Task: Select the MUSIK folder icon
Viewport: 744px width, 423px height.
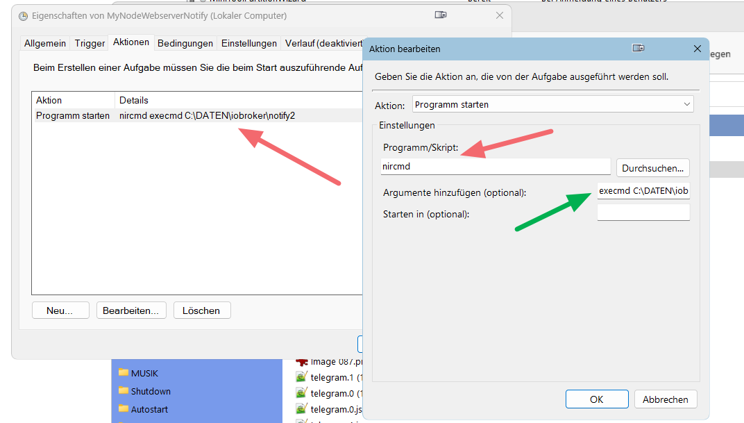Action: coord(124,373)
